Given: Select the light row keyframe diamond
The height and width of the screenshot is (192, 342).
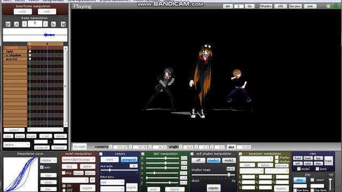Looking at the screenshot, I should pyautogui.click(x=30, y=51).
